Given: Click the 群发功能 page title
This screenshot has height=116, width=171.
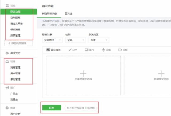Looking at the screenshot, I should point(48,6).
